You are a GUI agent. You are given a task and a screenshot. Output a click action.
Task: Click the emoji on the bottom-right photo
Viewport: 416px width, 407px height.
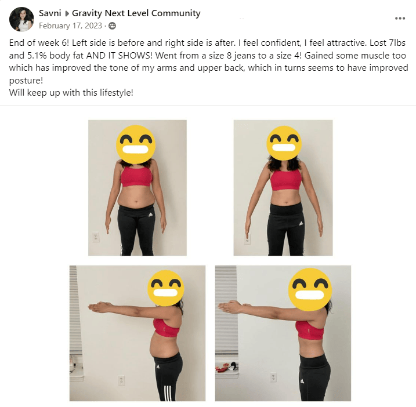coord(310,289)
